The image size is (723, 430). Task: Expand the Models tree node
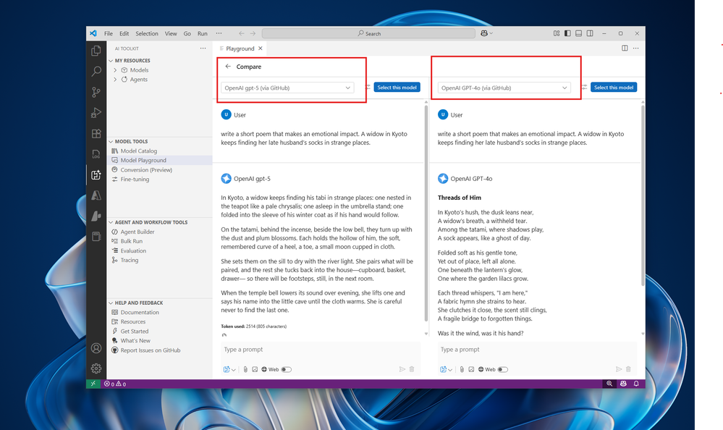click(115, 70)
